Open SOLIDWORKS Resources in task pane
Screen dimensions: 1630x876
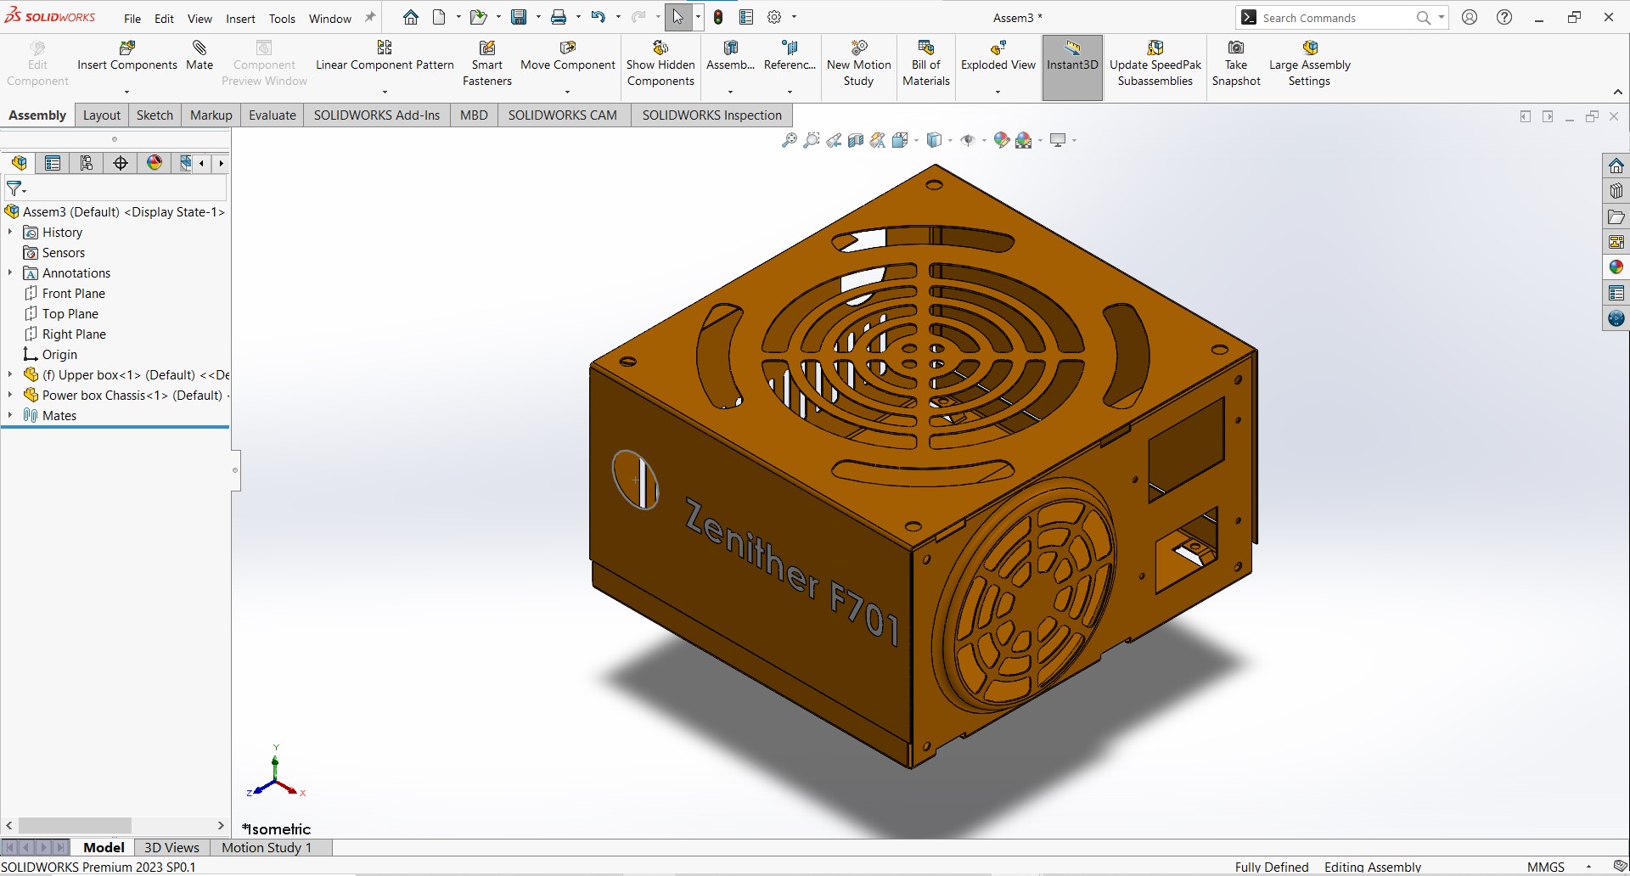[1616, 166]
